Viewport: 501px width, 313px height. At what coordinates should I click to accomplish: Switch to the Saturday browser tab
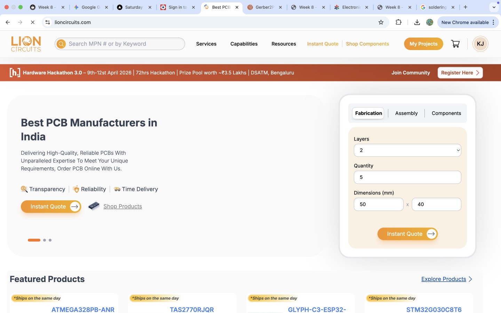pos(134,7)
